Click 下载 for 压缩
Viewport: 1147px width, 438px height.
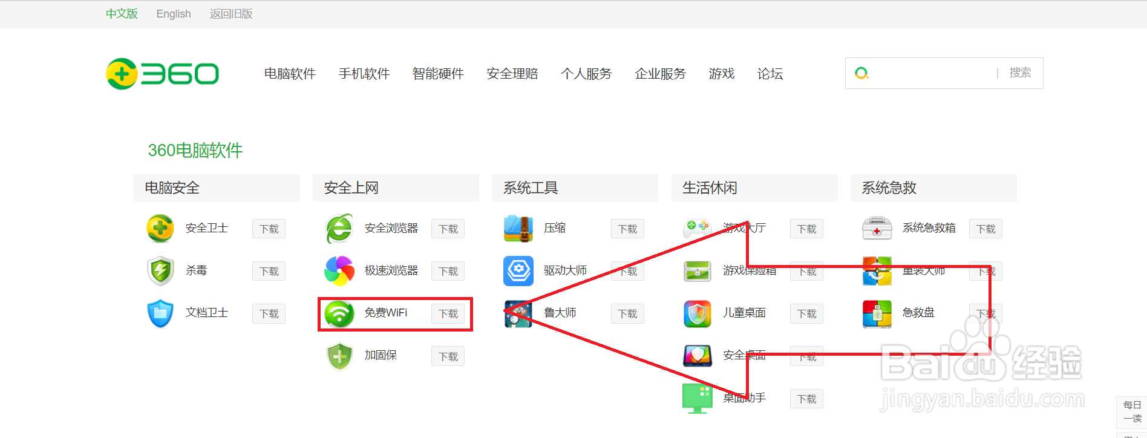(627, 229)
